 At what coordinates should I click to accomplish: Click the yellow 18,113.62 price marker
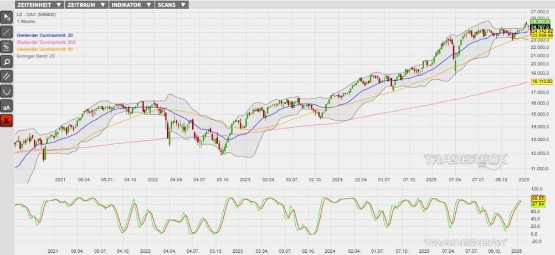pos(542,81)
